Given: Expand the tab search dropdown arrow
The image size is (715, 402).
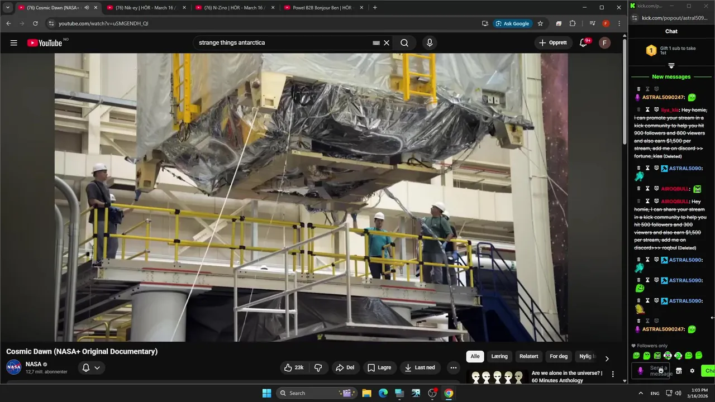Looking at the screenshot, I should tap(8, 8).
